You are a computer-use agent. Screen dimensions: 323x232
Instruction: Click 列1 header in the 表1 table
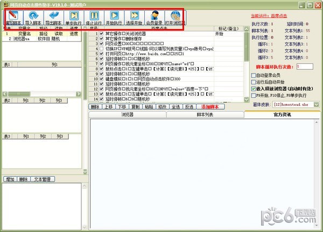click(x=54, y=64)
